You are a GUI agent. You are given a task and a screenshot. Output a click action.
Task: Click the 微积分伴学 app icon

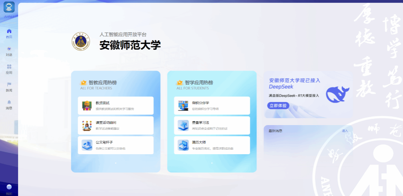(183, 106)
